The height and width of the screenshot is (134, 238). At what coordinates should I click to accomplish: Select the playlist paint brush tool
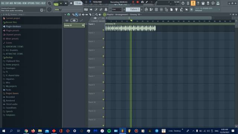pyautogui.click(x=77, y=15)
